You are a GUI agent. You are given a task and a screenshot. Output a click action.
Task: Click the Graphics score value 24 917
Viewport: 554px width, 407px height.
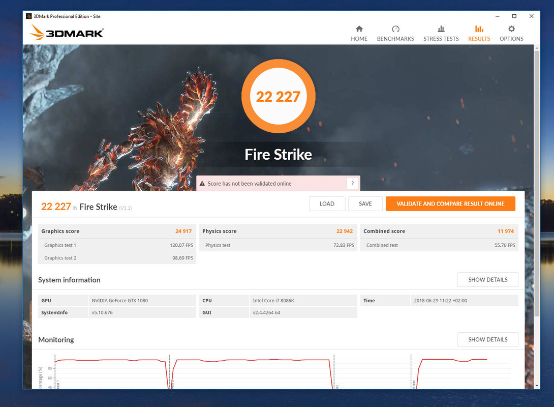(x=183, y=231)
